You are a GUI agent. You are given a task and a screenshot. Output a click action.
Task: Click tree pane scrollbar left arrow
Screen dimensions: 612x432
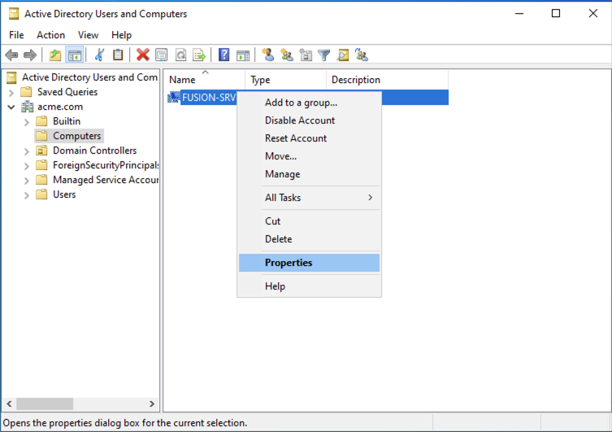(10, 404)
